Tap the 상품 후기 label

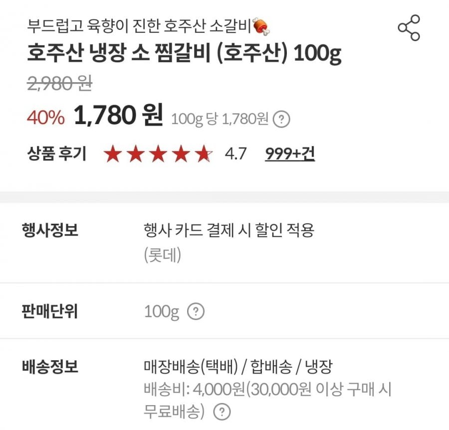point(56,154)
